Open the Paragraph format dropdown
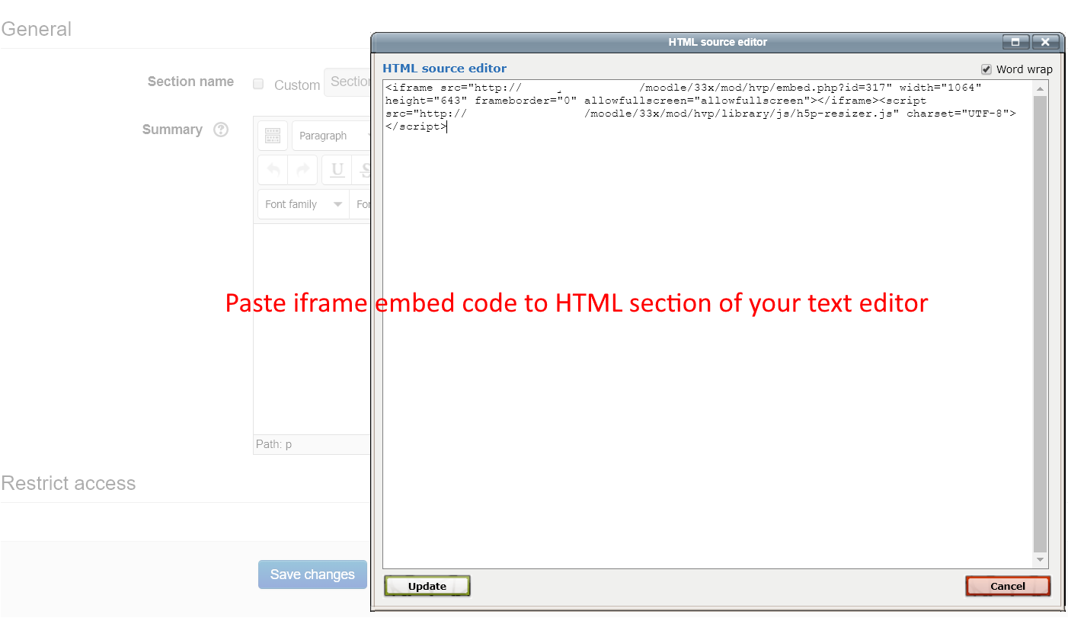Image resolution: width=1068 pixels, height=621 pixels. [x=332, y=136]
